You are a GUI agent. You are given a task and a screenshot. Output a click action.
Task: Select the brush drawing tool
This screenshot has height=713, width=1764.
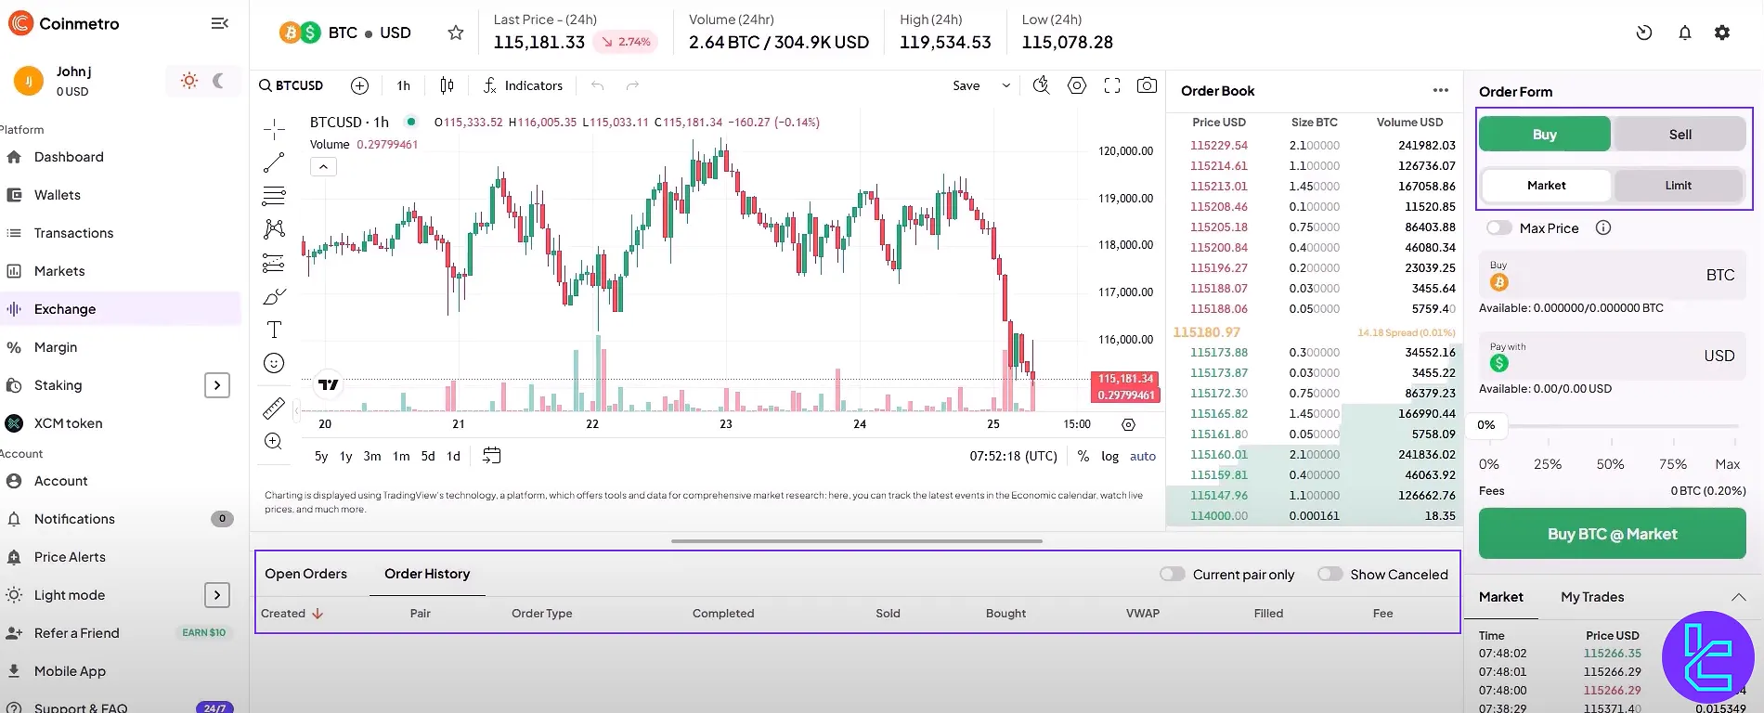(x=274, y=296)
